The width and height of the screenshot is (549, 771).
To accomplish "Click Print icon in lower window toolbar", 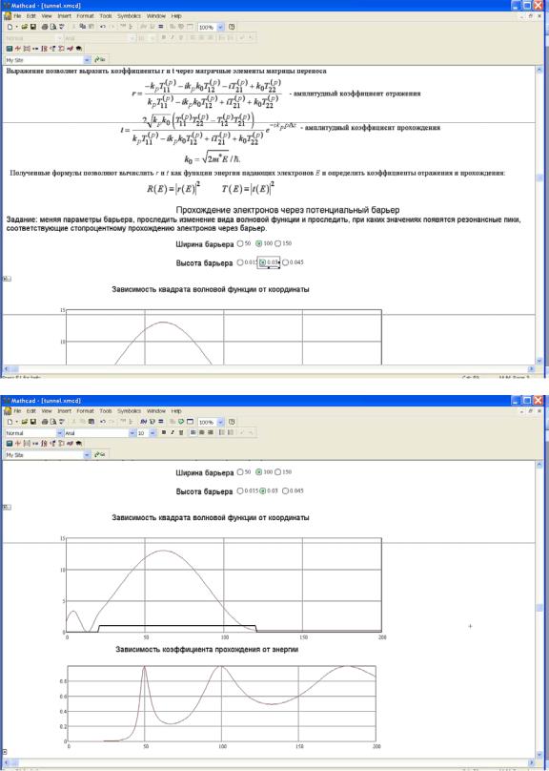I will [x=45, y=422].
